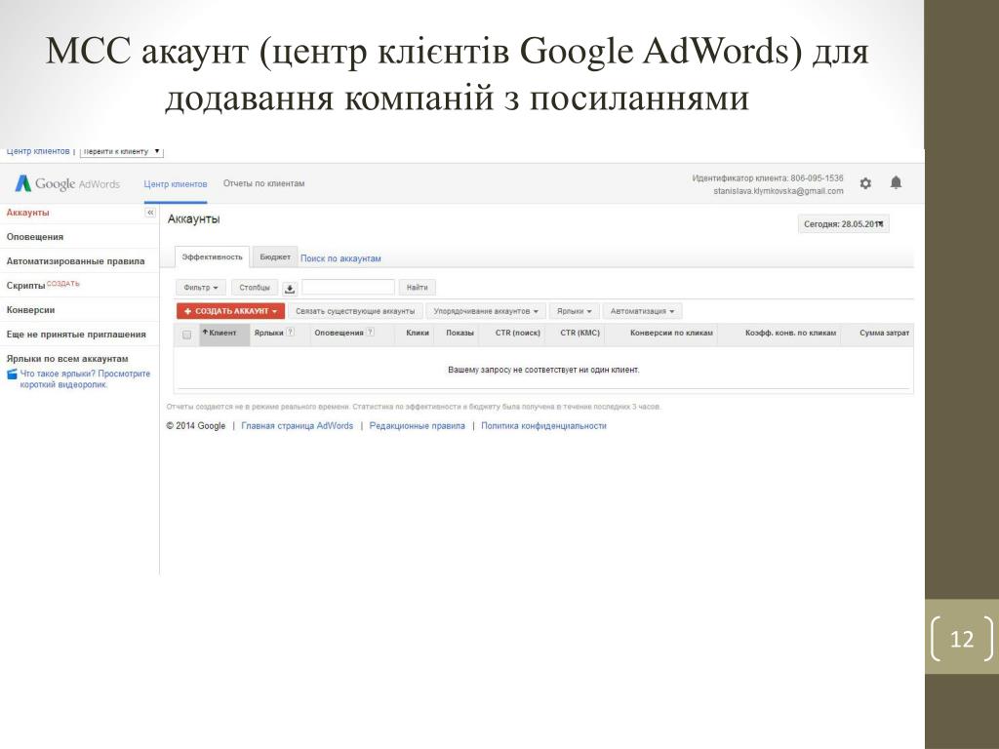This screenshot has width=999, height=749.
Task: Click the Столбцы button
Action: click(255, 288)
